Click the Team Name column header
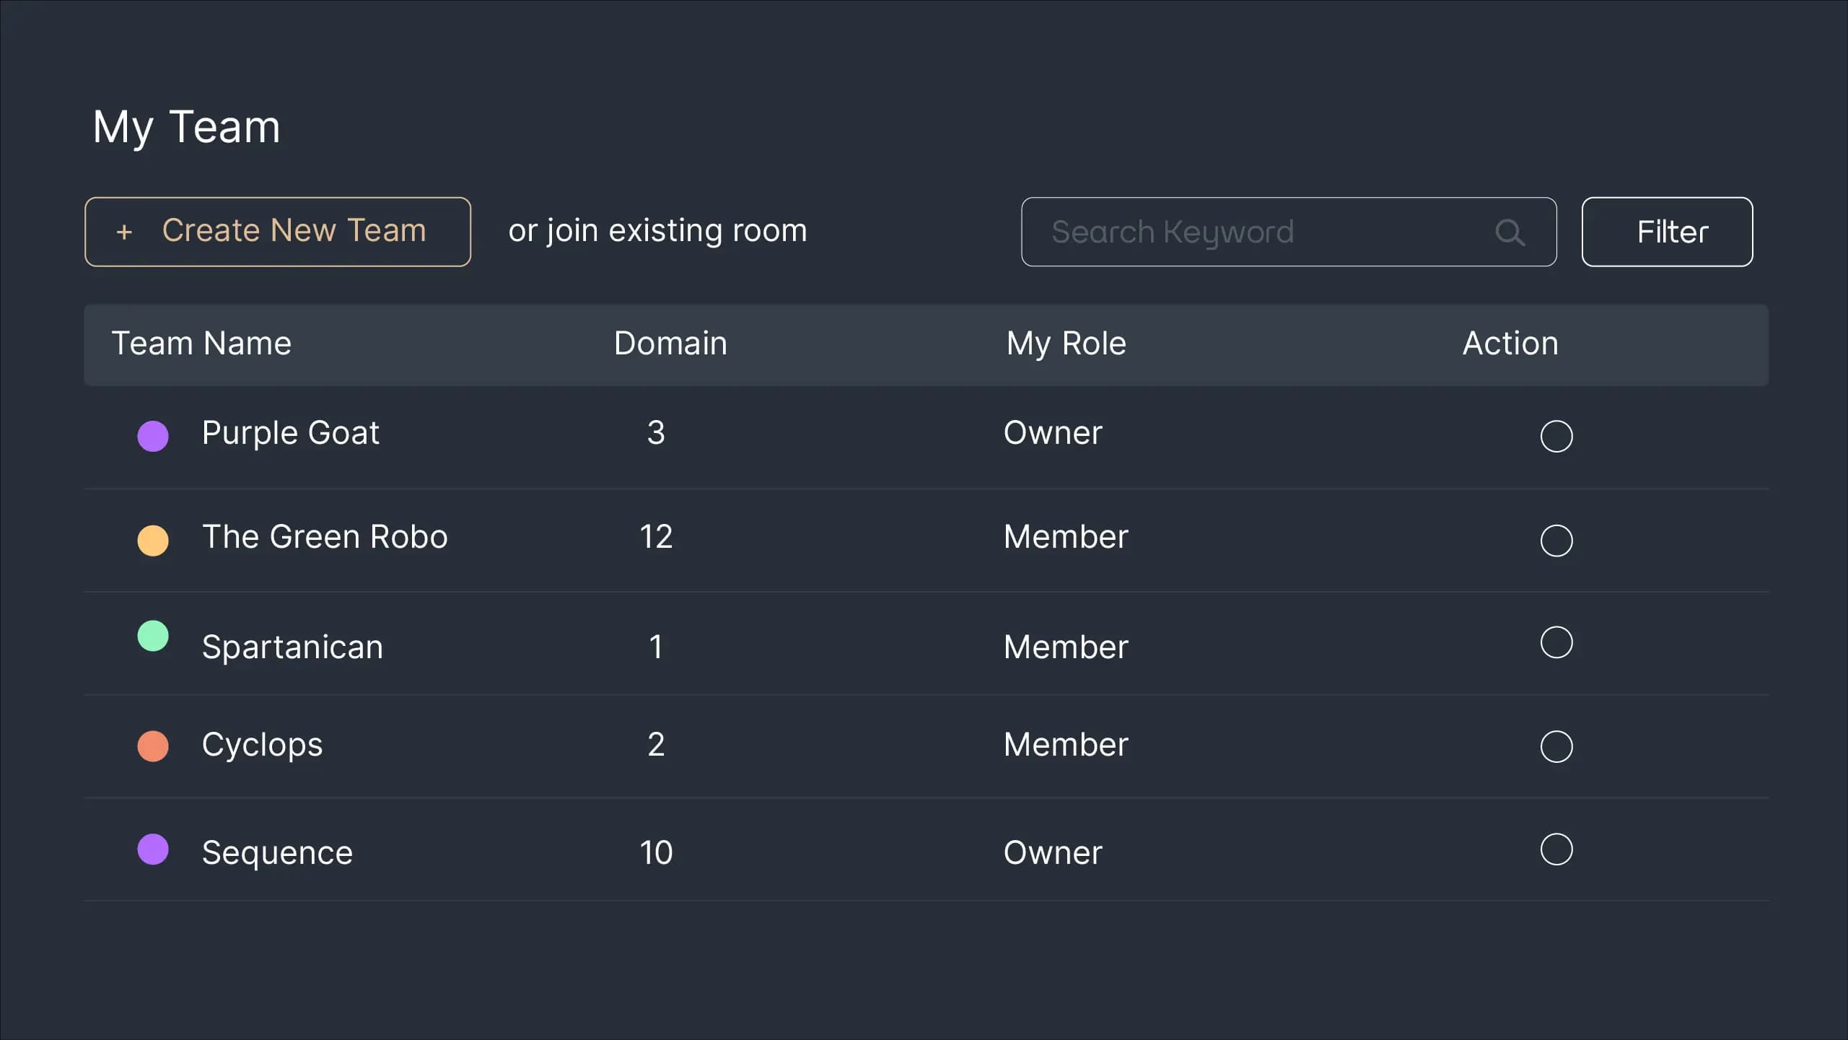The image size is (1848, 1040). (201, 344)
